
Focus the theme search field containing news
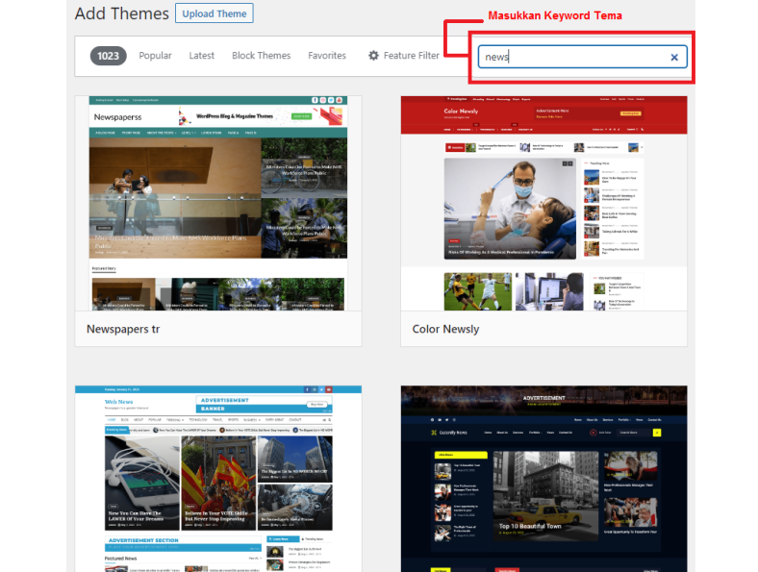tap(582, 57)
